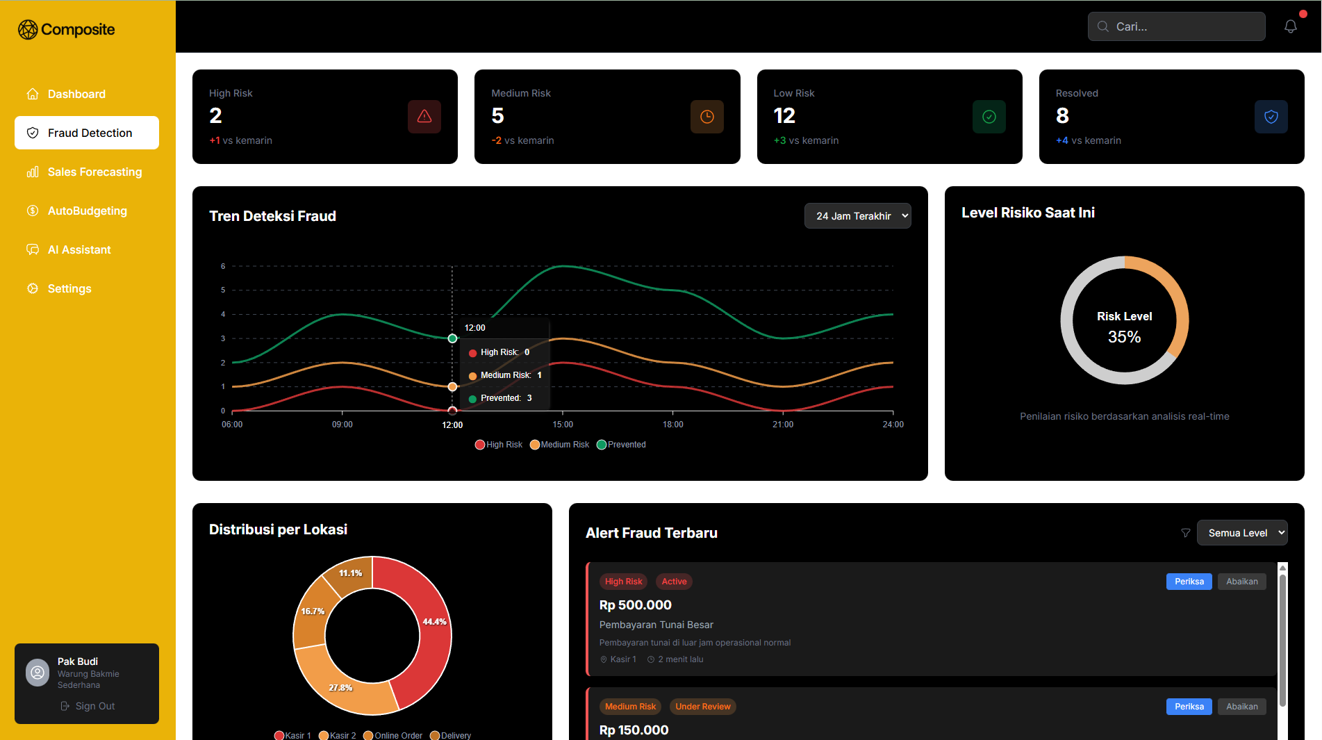Click the Medium Risk clock icon
Screen dimensions: 1322x740
(x=707, y=117)
